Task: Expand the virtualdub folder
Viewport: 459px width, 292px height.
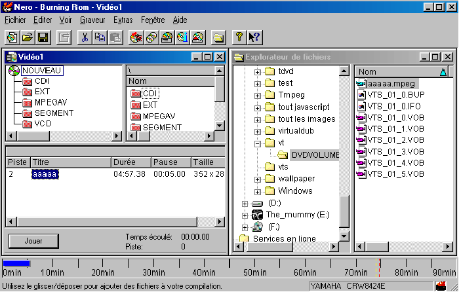Action: pos(257,132)
